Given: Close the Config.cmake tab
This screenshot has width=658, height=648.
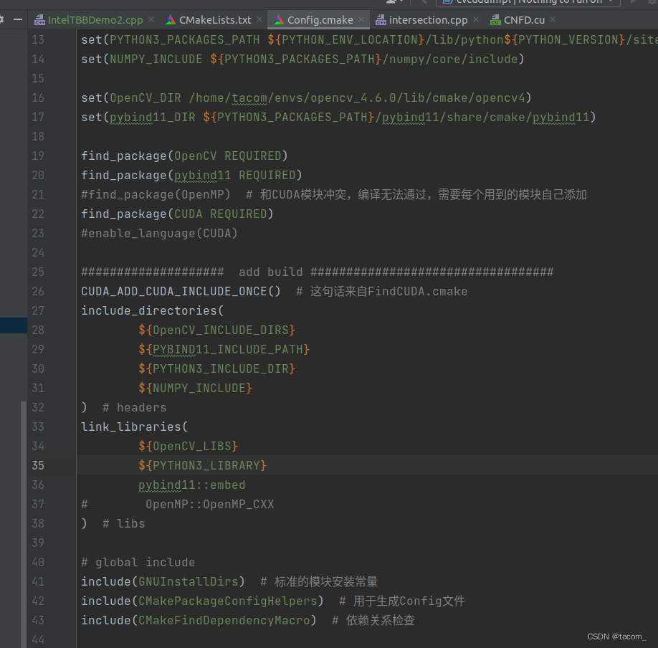Looking at the screenshot, I should 361,19.
